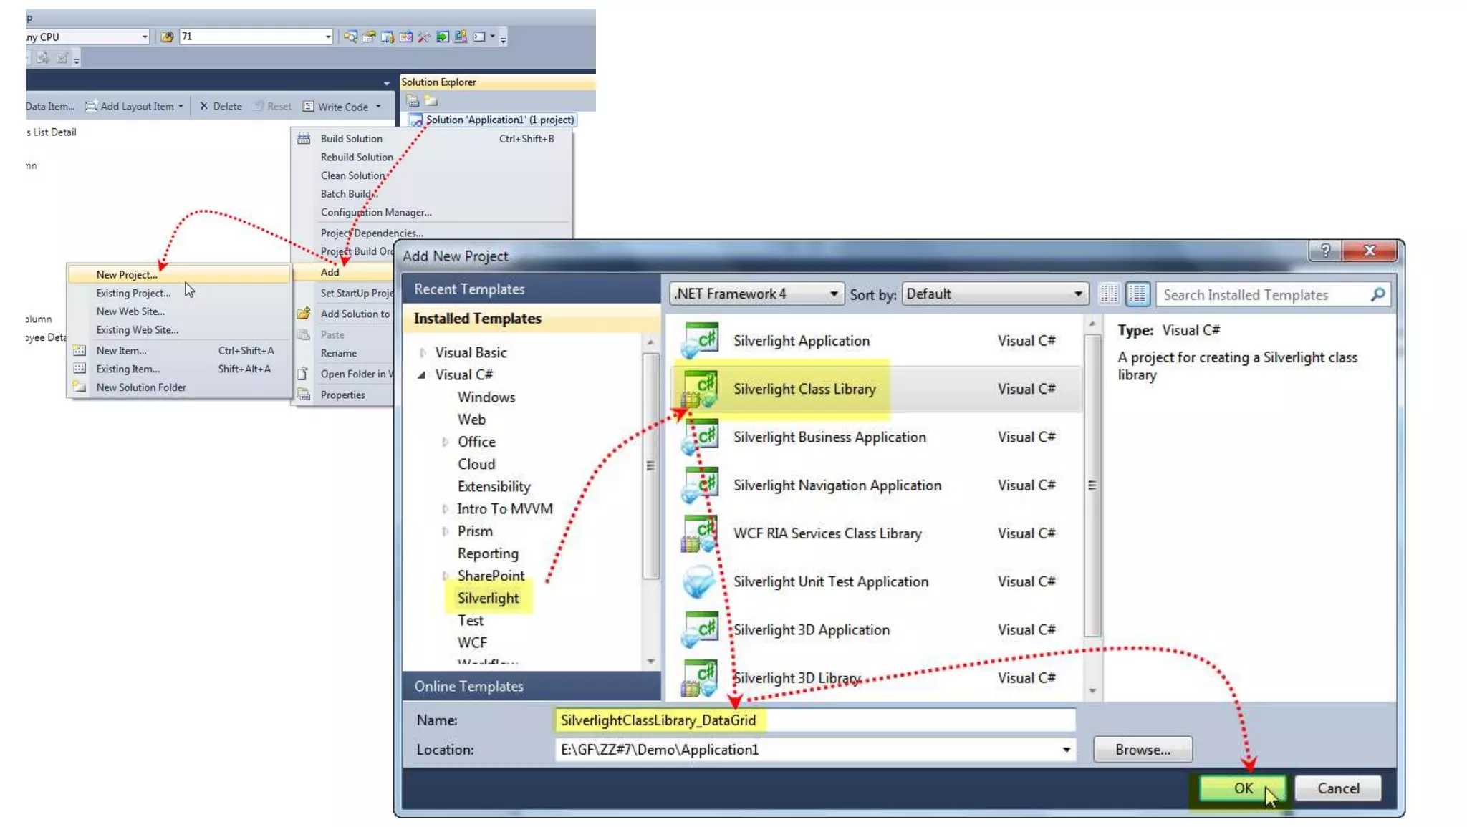Click the search magnifier icon in templates box
The width and height of the screenshot is (1467, 827).
pos(1377,294)
